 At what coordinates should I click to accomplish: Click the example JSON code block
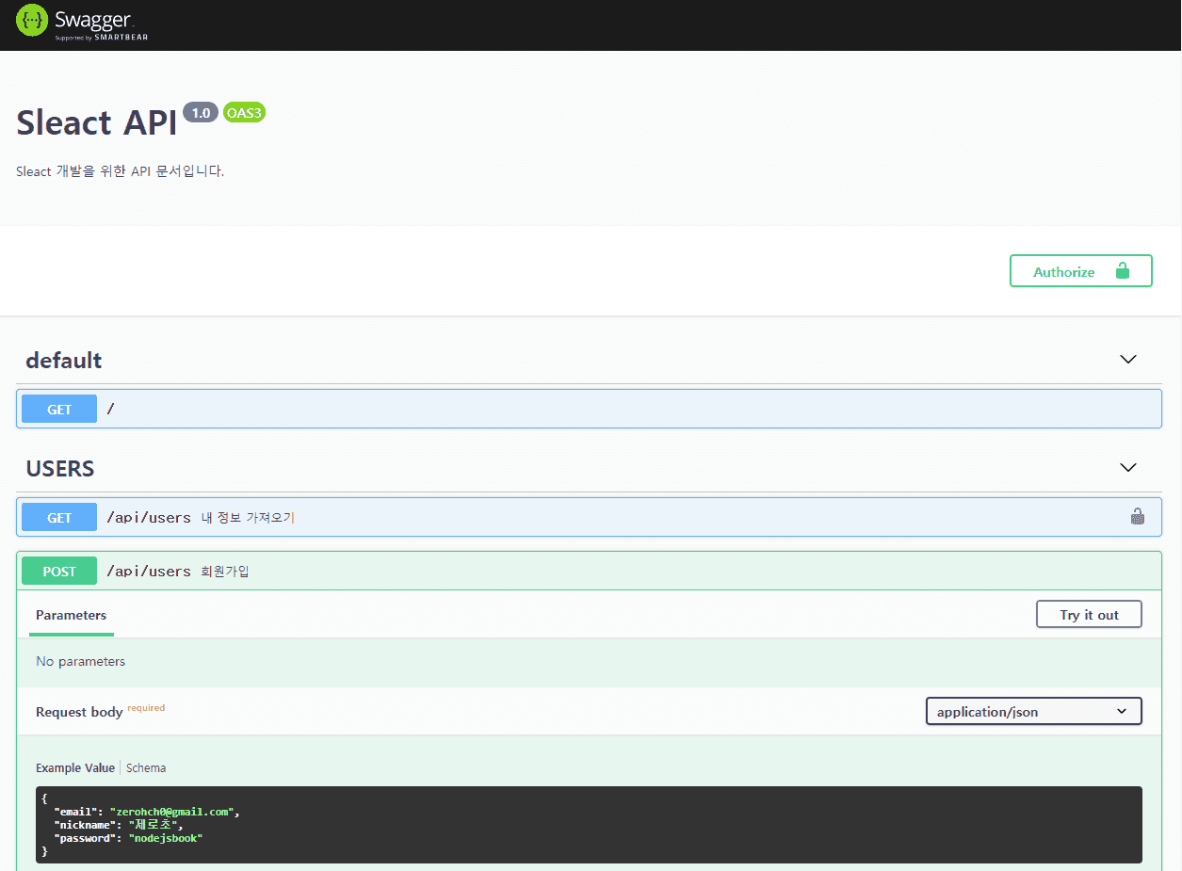(x=589, y=825)
